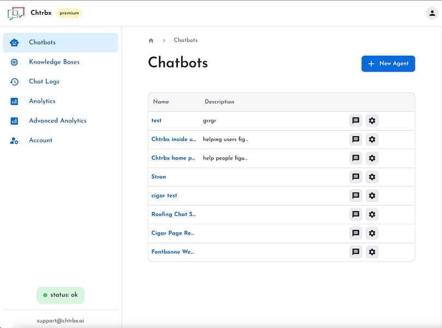442x328 pixels.
Task: Open chat for 'Cigar Page Re...' chatbot
Action: coord(356,233)
